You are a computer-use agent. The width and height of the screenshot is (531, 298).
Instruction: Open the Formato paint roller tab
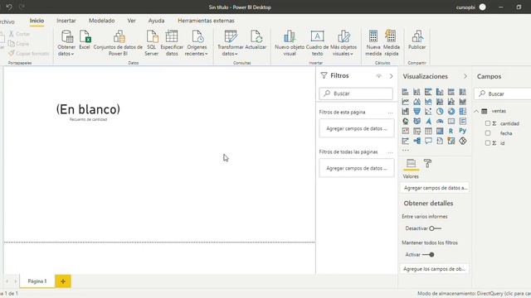click(x=428, y=164)
